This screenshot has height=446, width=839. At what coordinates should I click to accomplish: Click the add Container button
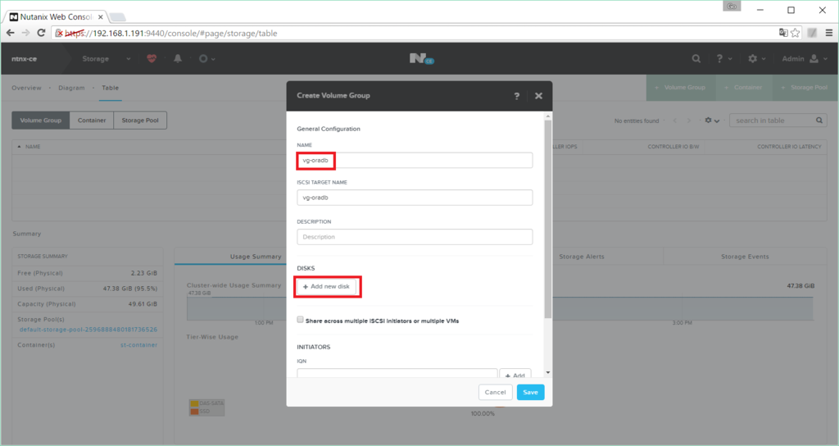[x=744, y=87]
